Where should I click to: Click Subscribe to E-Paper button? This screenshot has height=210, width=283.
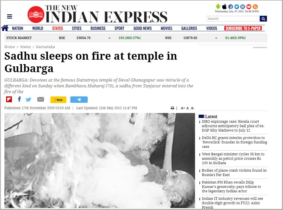pyautogui.click(x=243, y=28)
